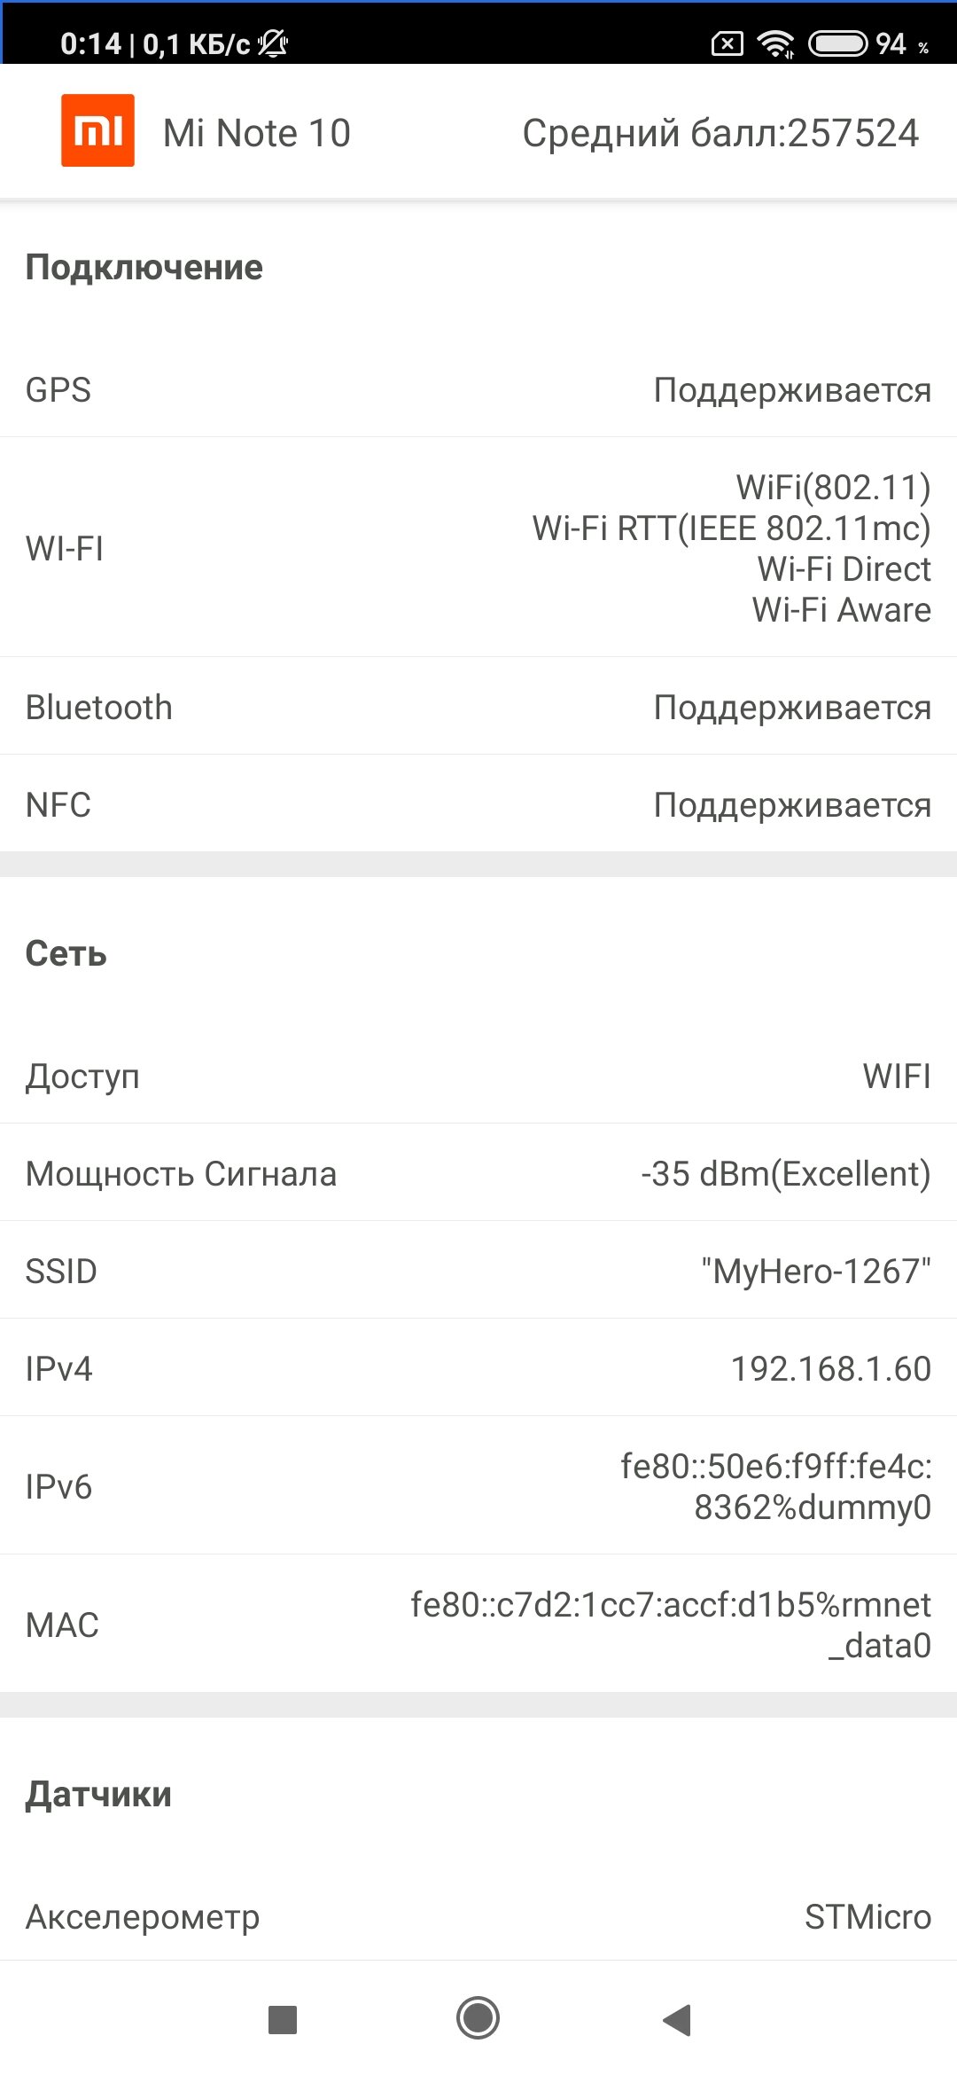Tap the Средний балл:257524 score

pyautogui.click(x=720, y=133)
